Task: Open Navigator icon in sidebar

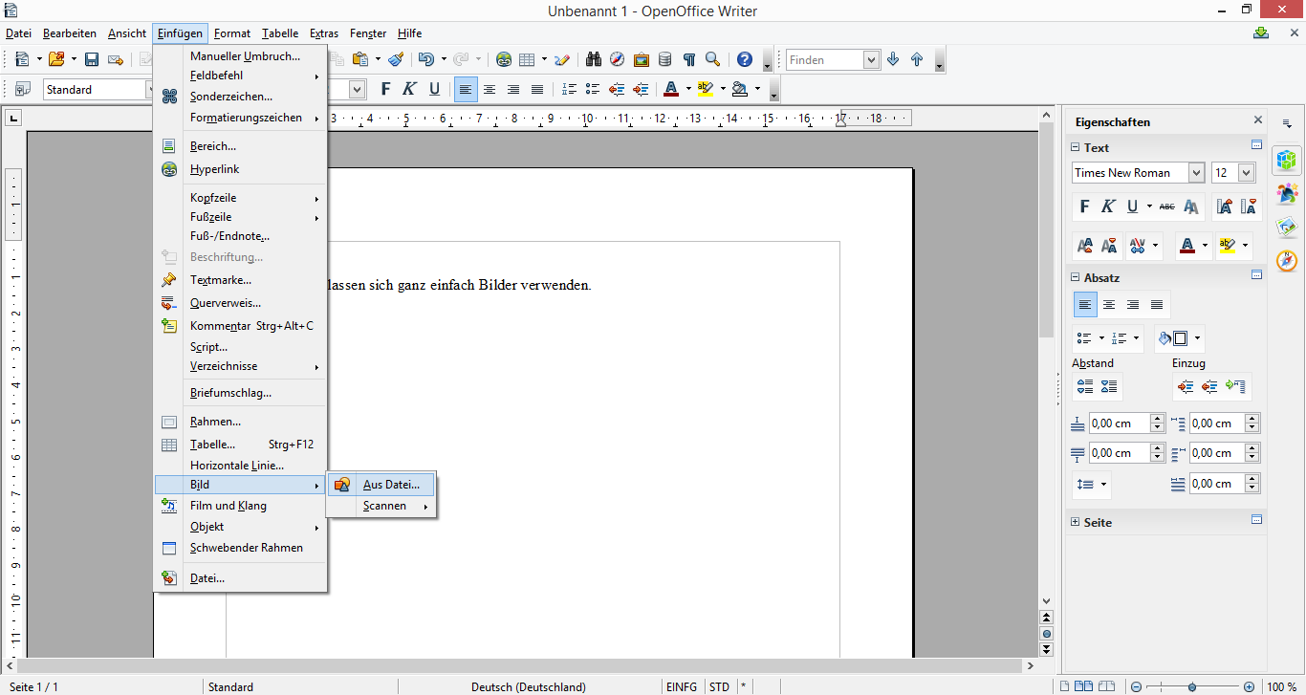Action: 1287,260
